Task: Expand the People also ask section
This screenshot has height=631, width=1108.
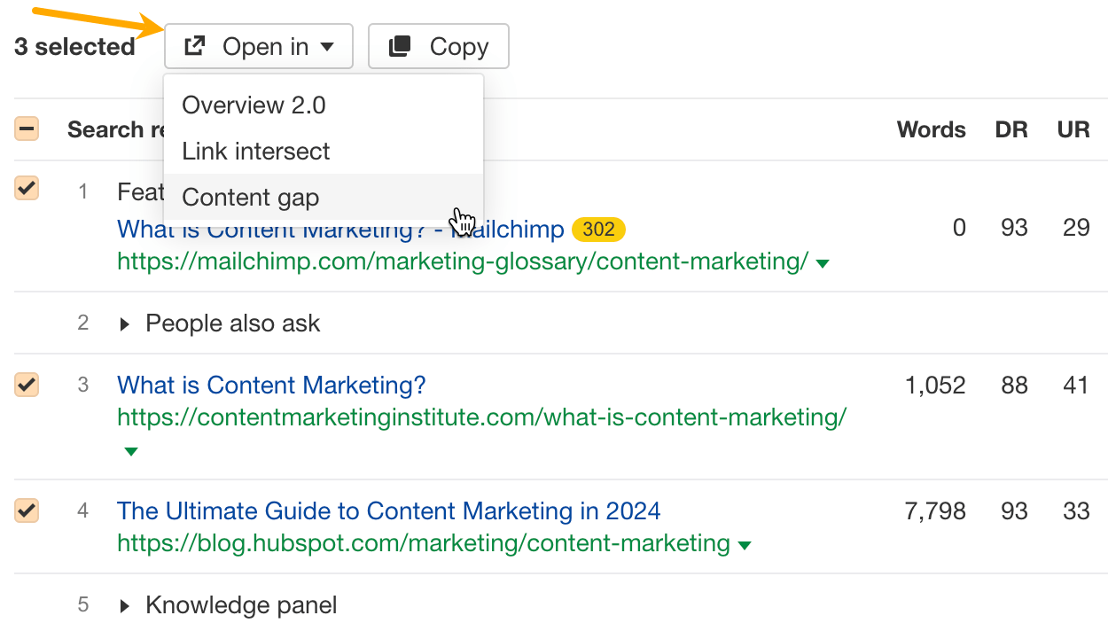Action: (125, 323)
